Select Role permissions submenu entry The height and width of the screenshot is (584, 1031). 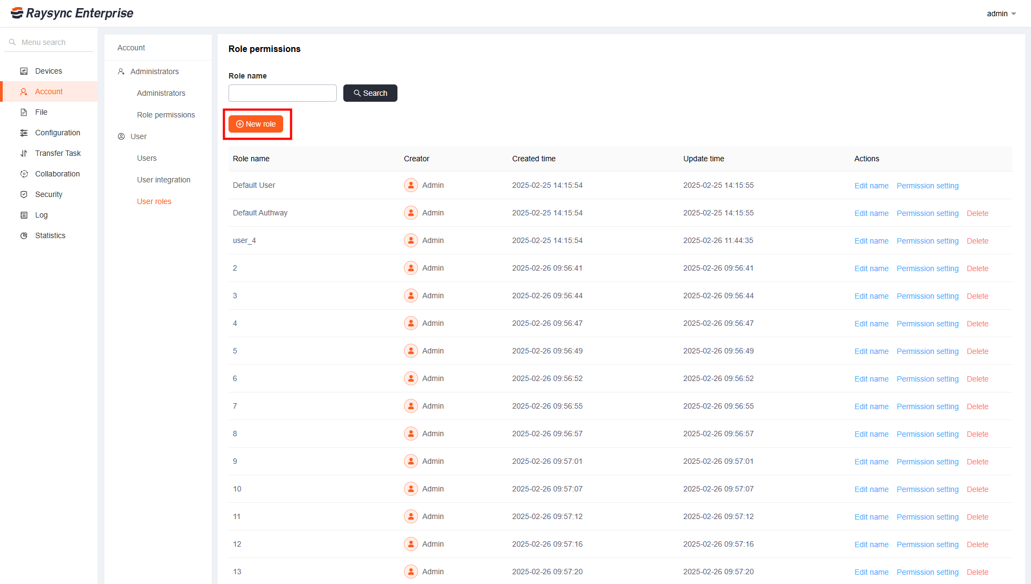point(166,115)
